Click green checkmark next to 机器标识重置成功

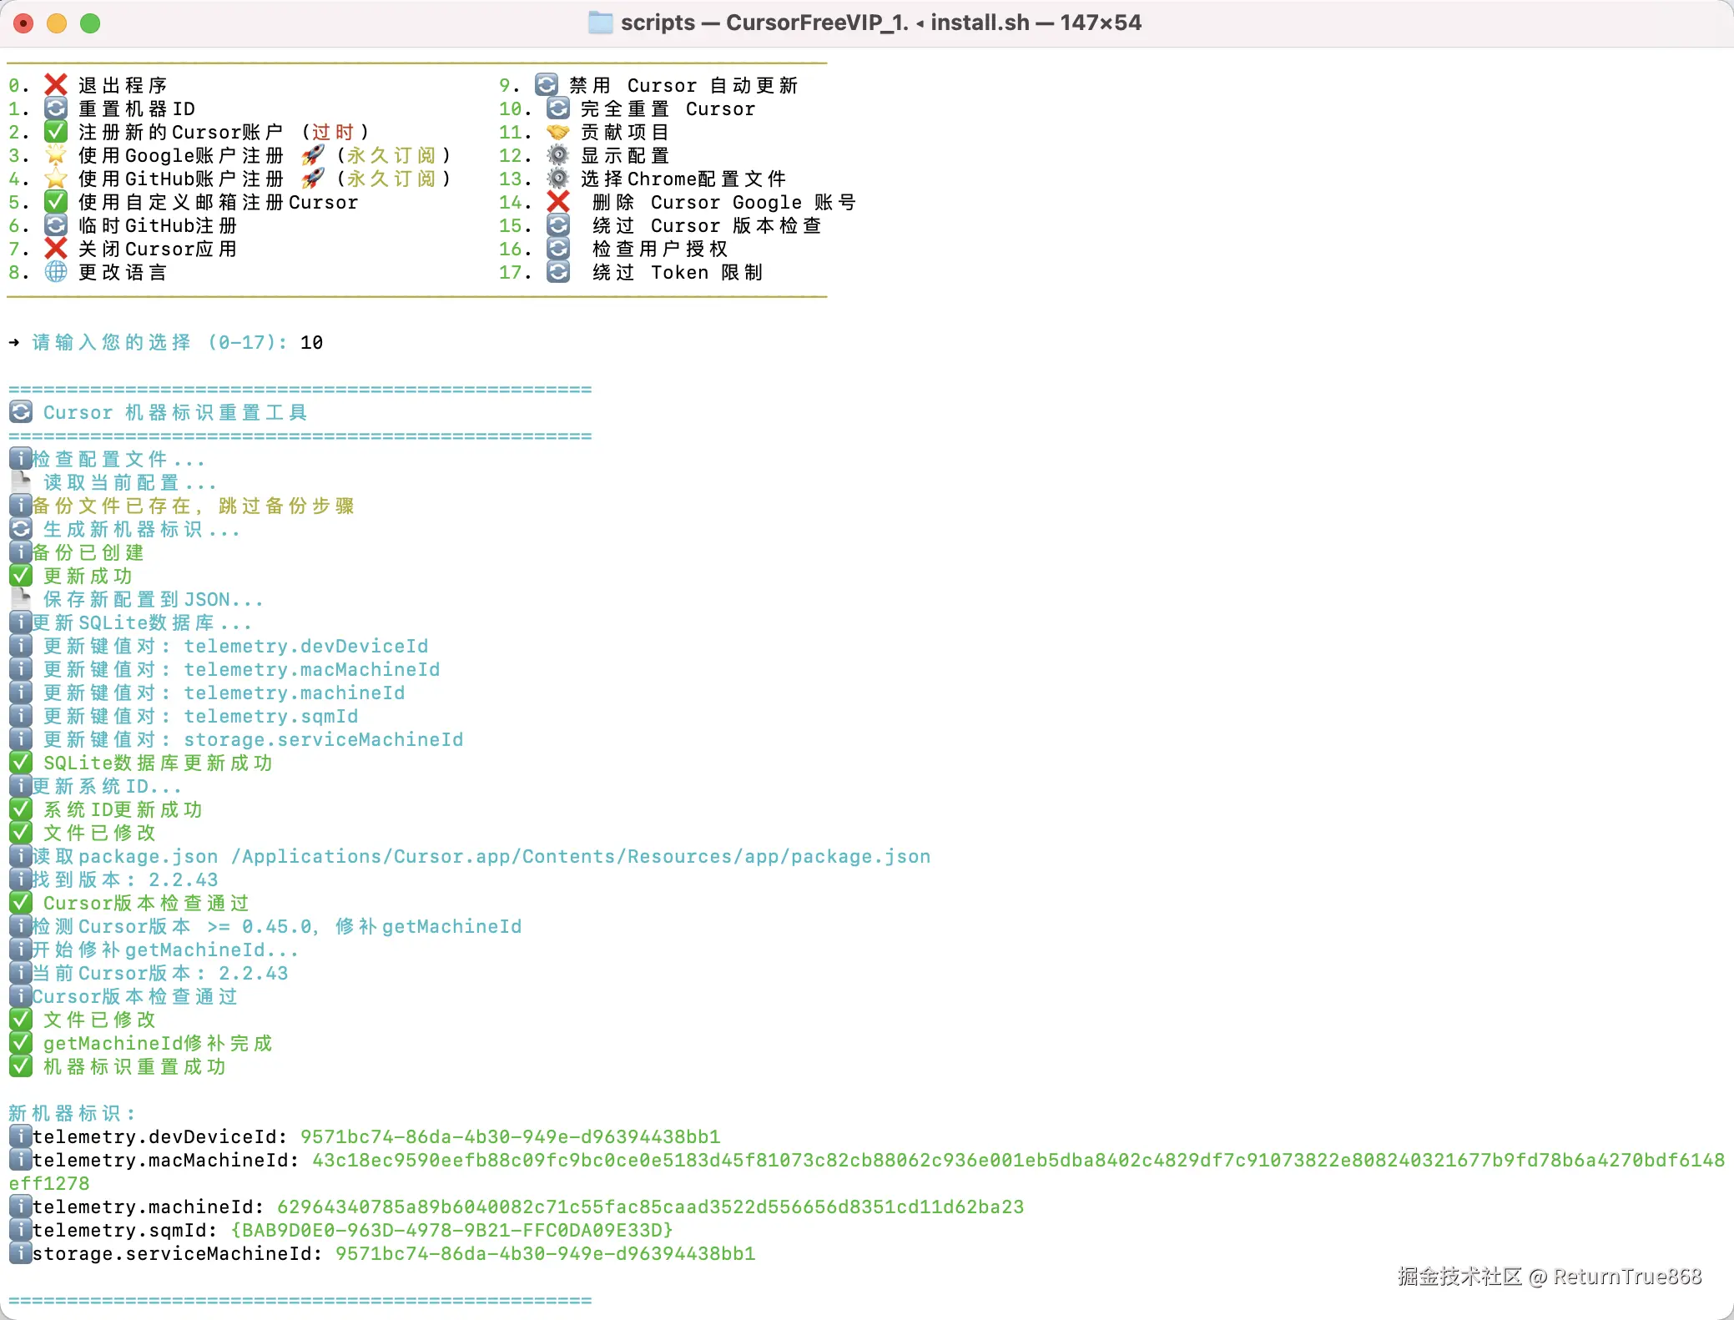click(21, 1066)
